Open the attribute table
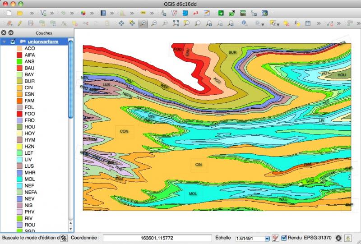This screenshot has width=361, height=244. click(x=308, y=23)
